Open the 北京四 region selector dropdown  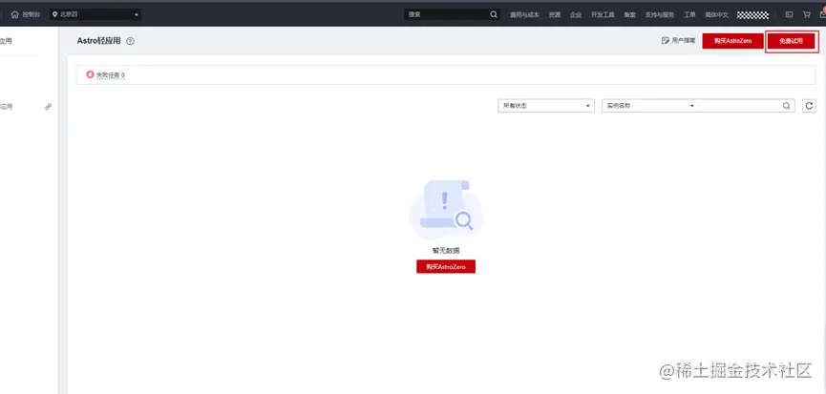(95, 14)
